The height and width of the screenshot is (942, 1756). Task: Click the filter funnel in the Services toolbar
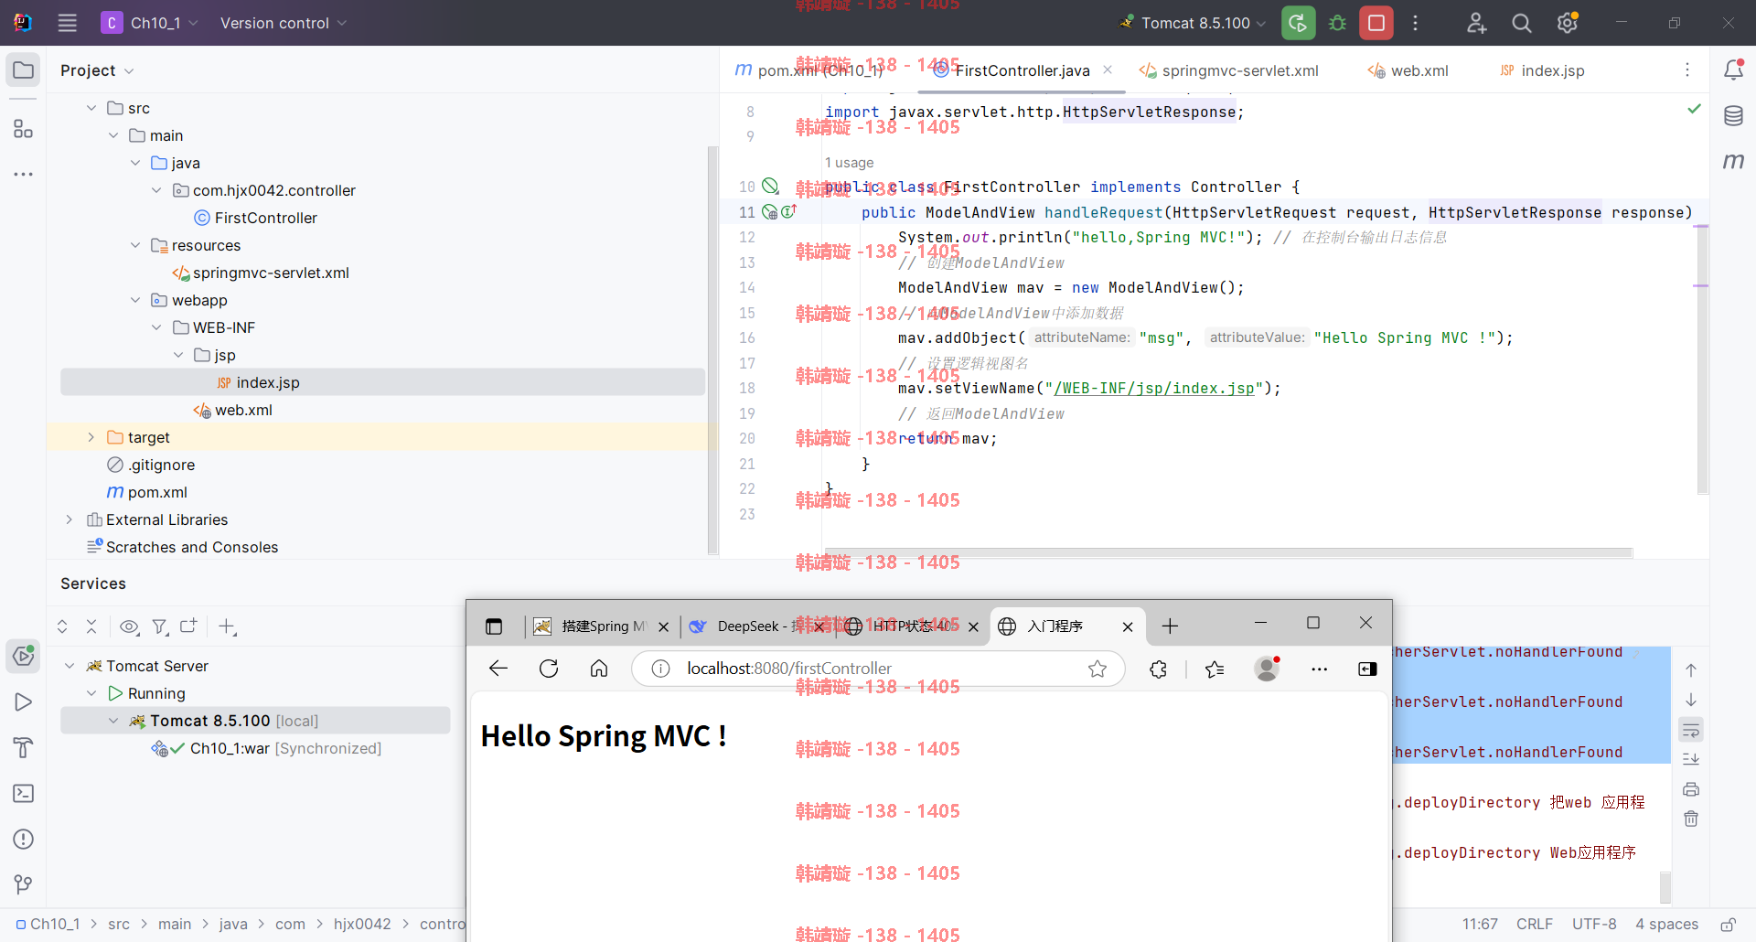tap(160, 626)
